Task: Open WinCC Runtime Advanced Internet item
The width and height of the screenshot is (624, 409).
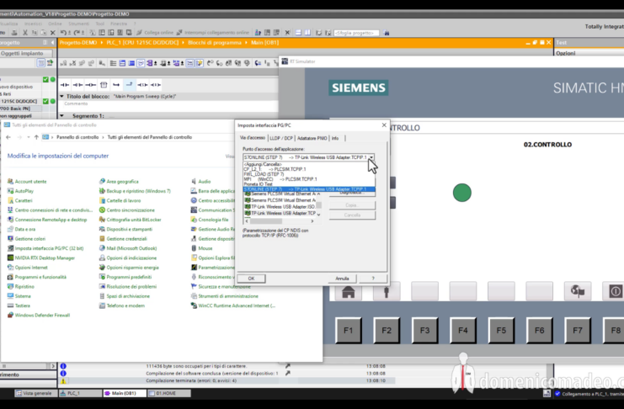Action: [233, 305]
